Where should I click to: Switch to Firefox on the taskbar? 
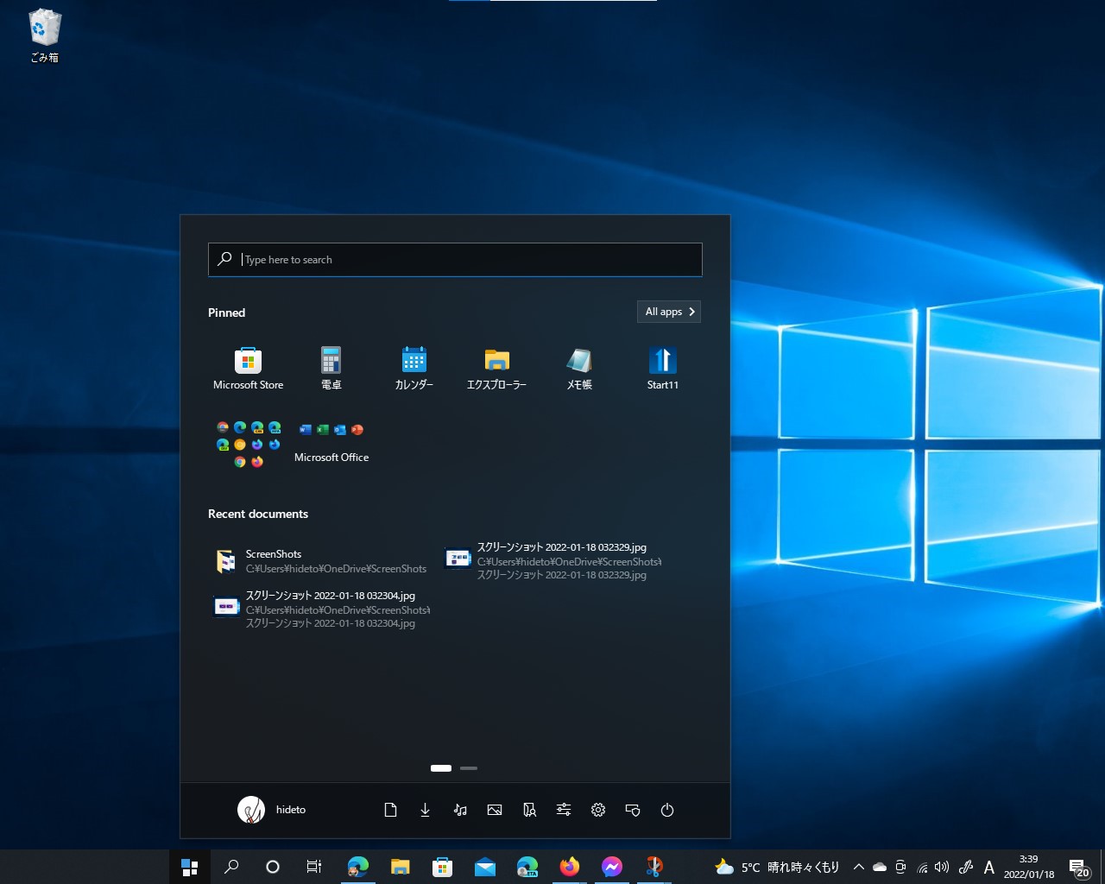569,867
